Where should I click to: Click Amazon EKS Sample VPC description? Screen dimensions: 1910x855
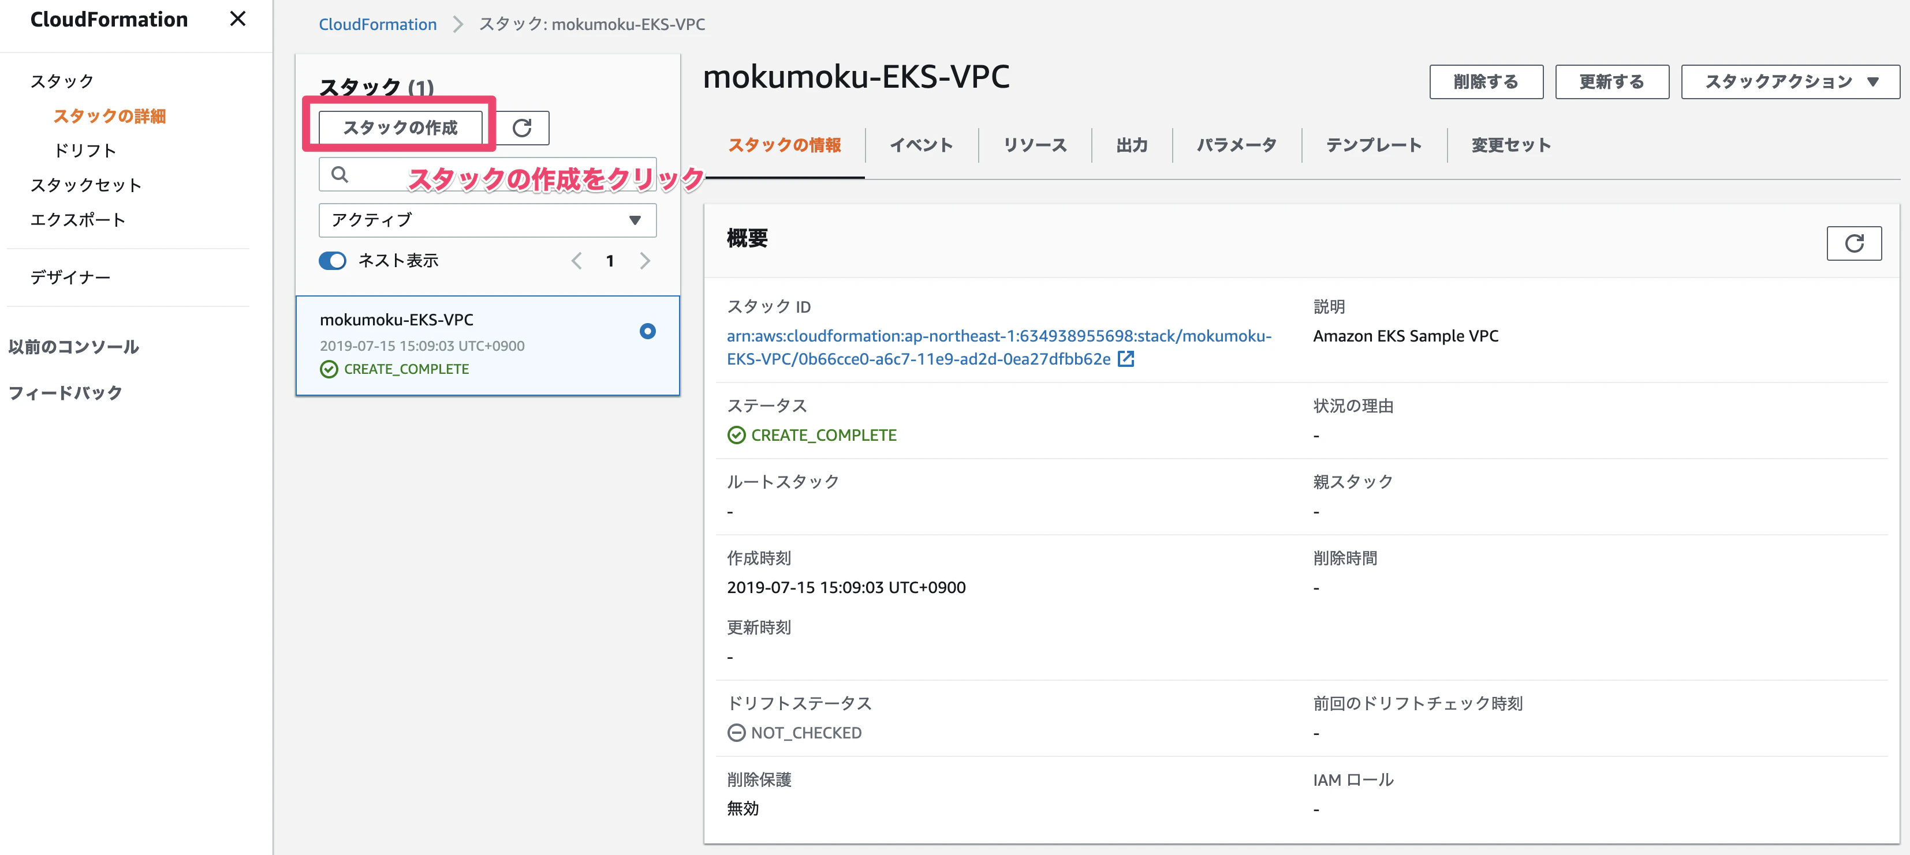tap(1406, 336)
